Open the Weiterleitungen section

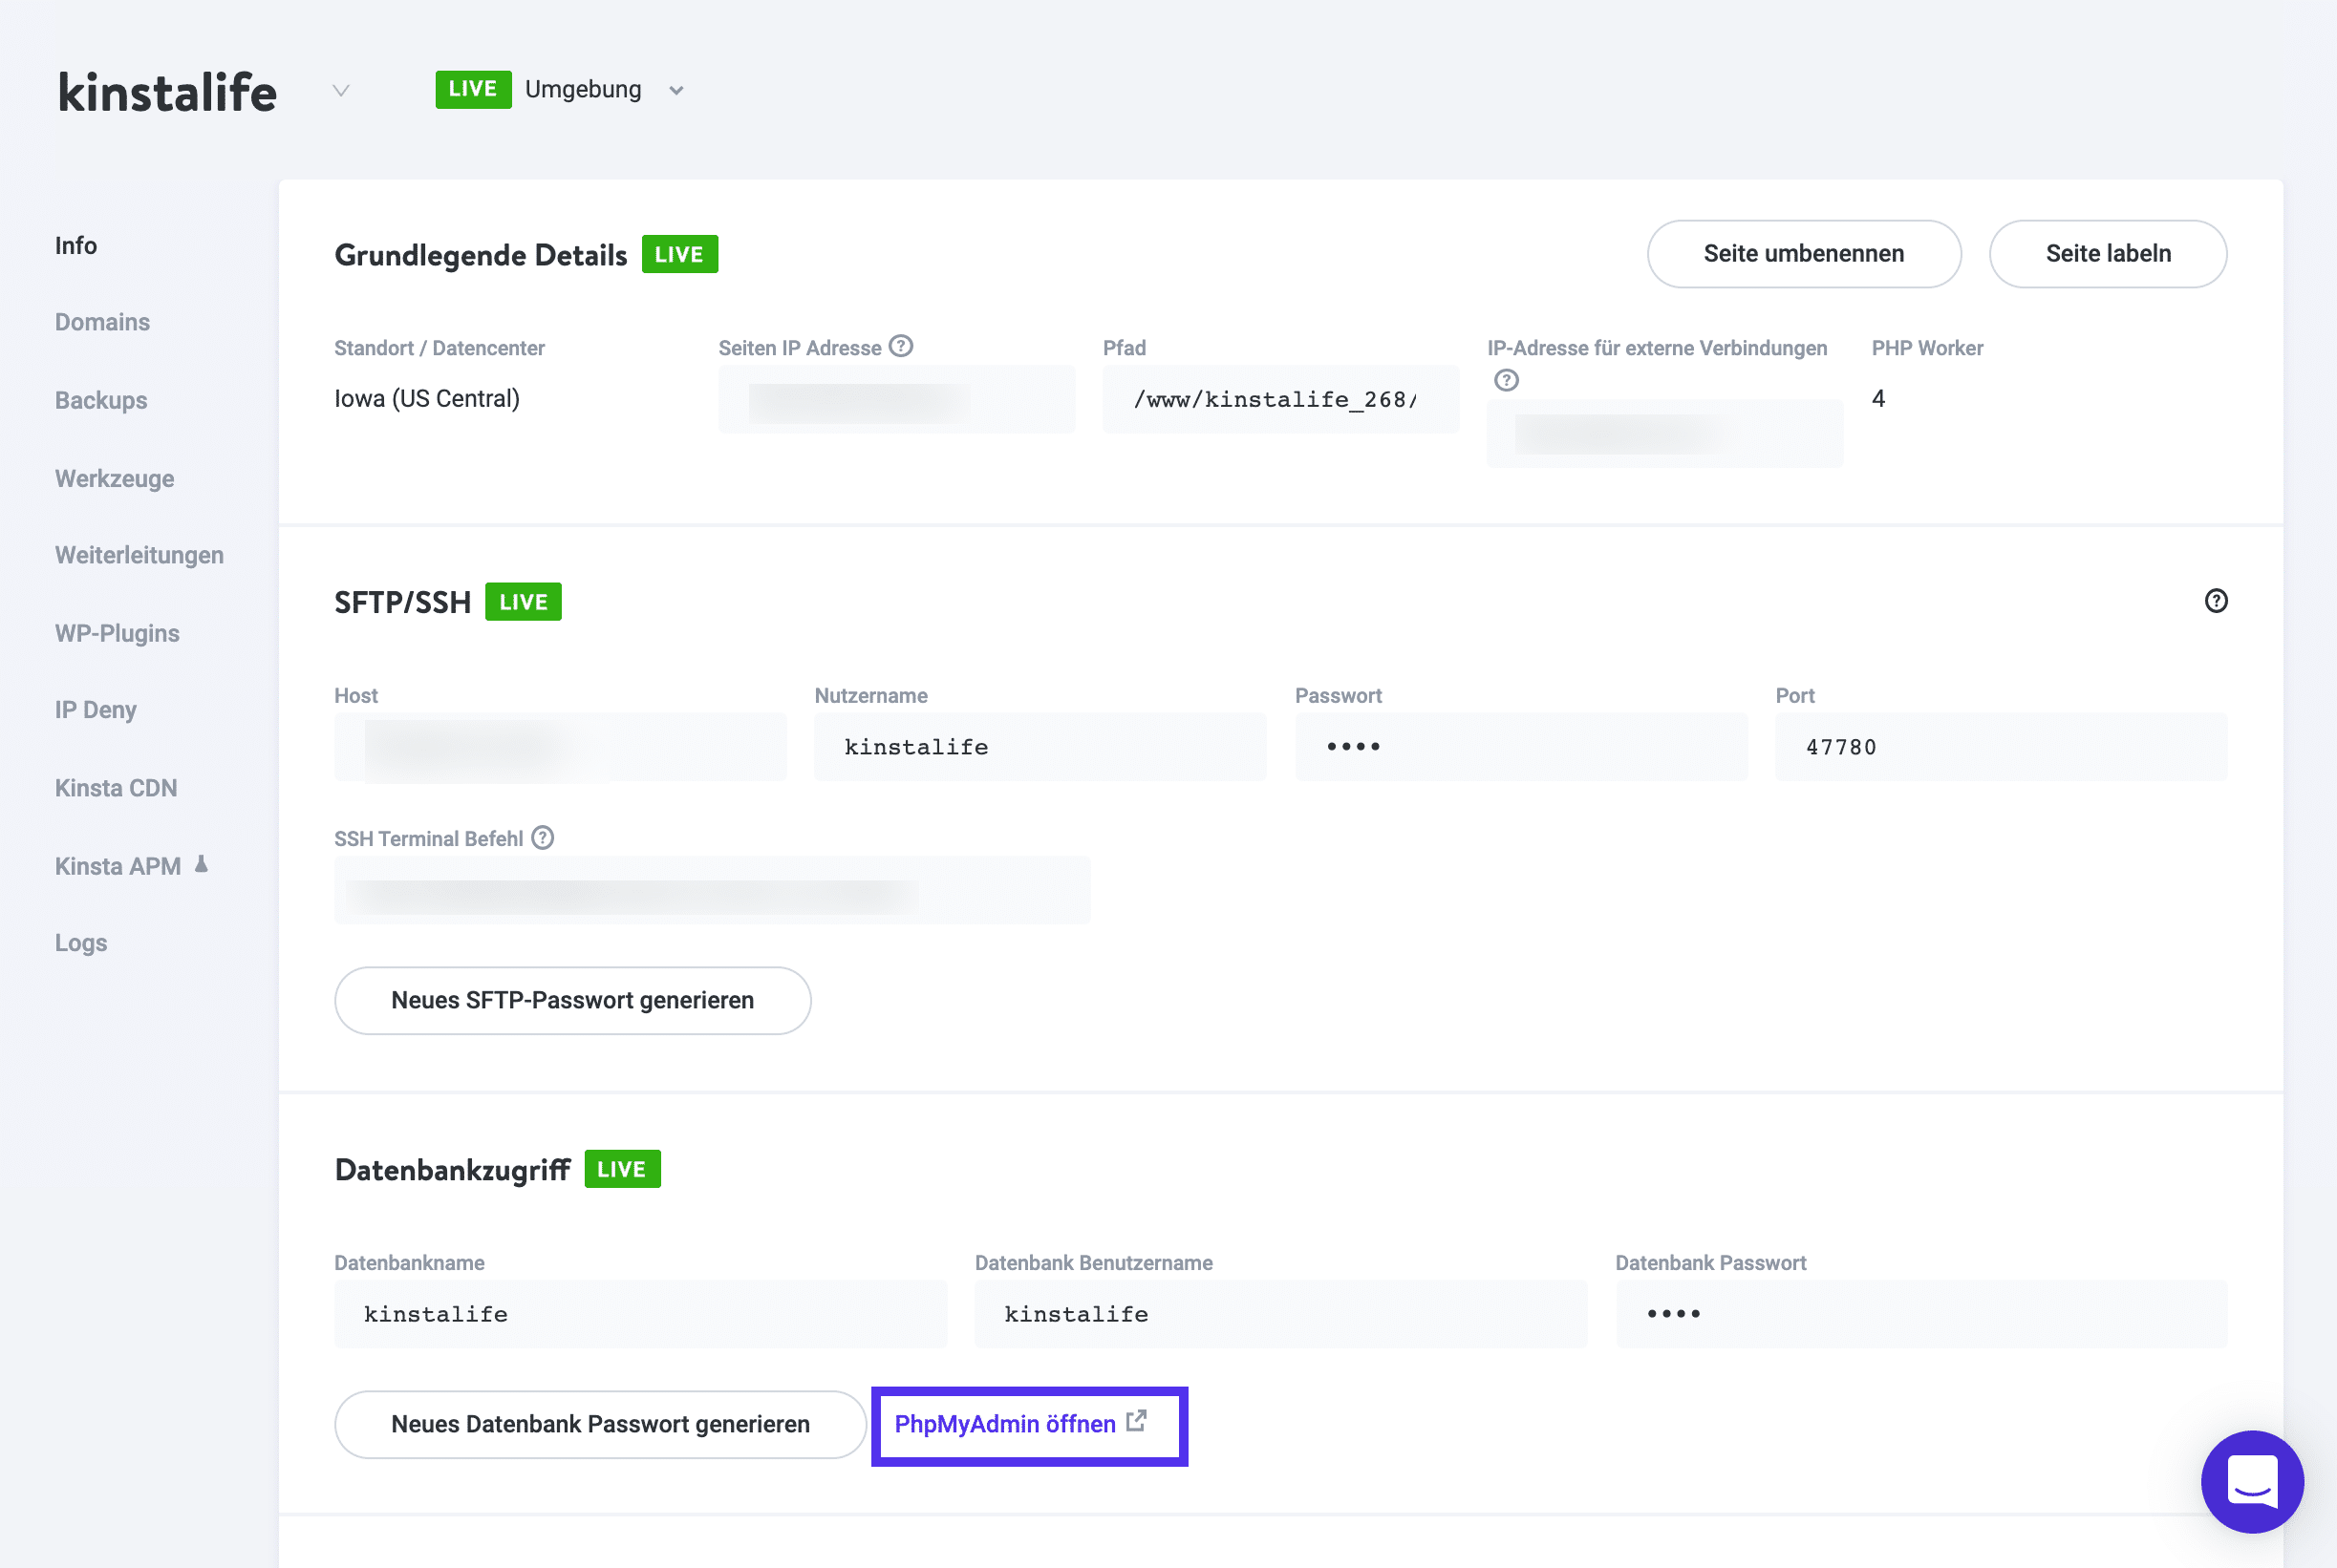click(139, 555)
